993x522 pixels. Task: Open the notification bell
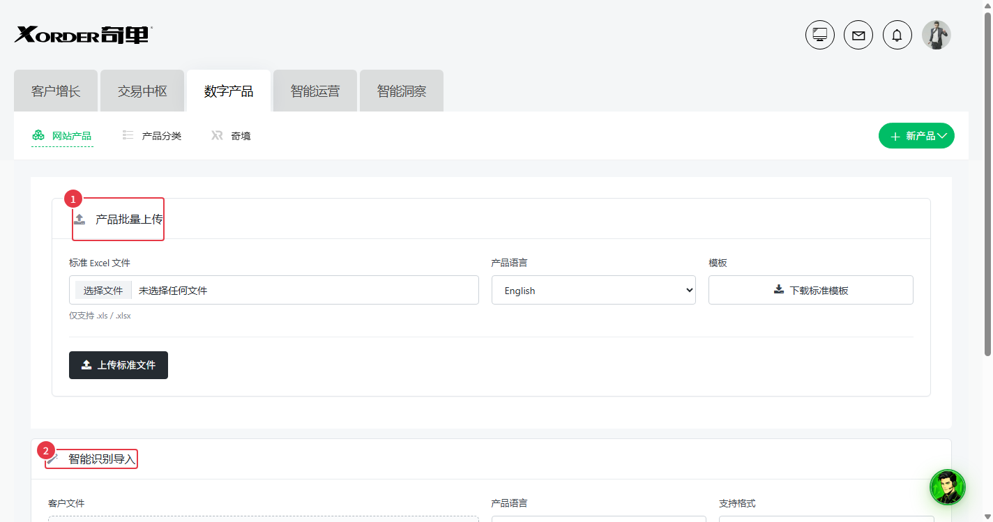coord(897,35)
